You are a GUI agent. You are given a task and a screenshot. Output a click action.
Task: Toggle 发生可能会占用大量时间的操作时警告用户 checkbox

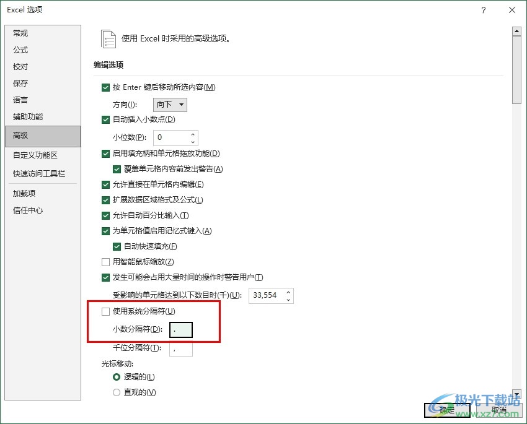[105, 277]
